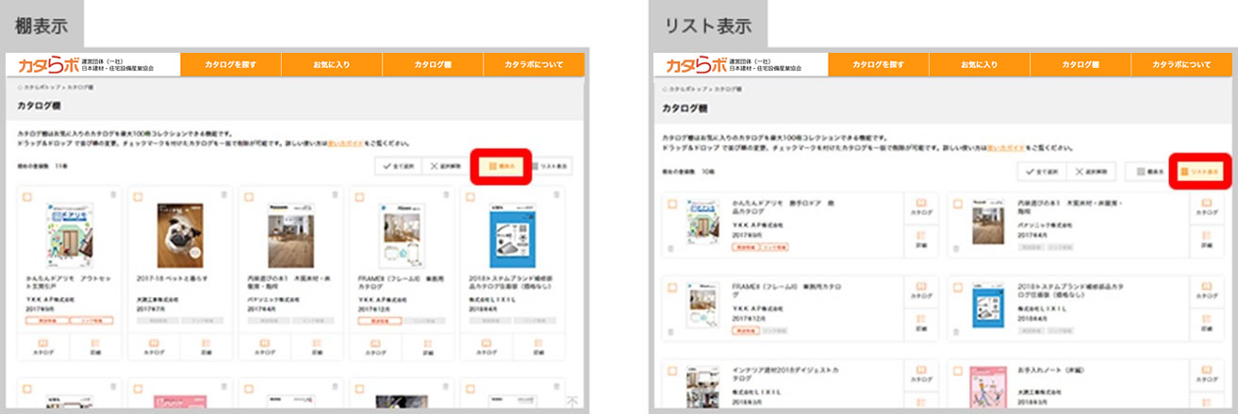Select the highlighted 棚表示 view button in left screenshot

501,166
